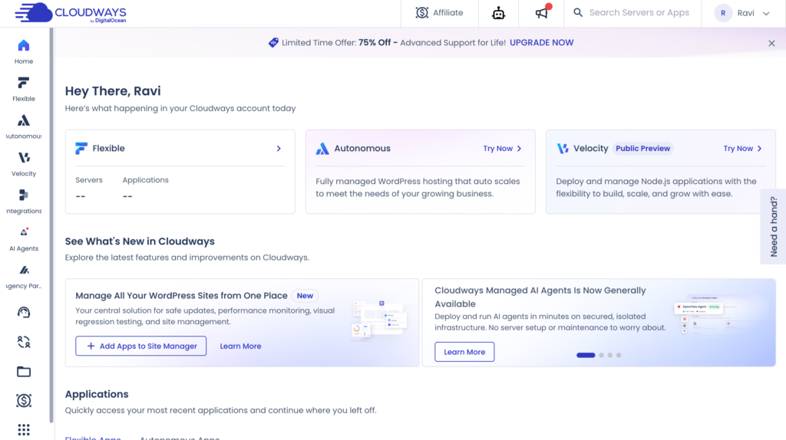Click the dollar billing icon in sidebar

24,400
